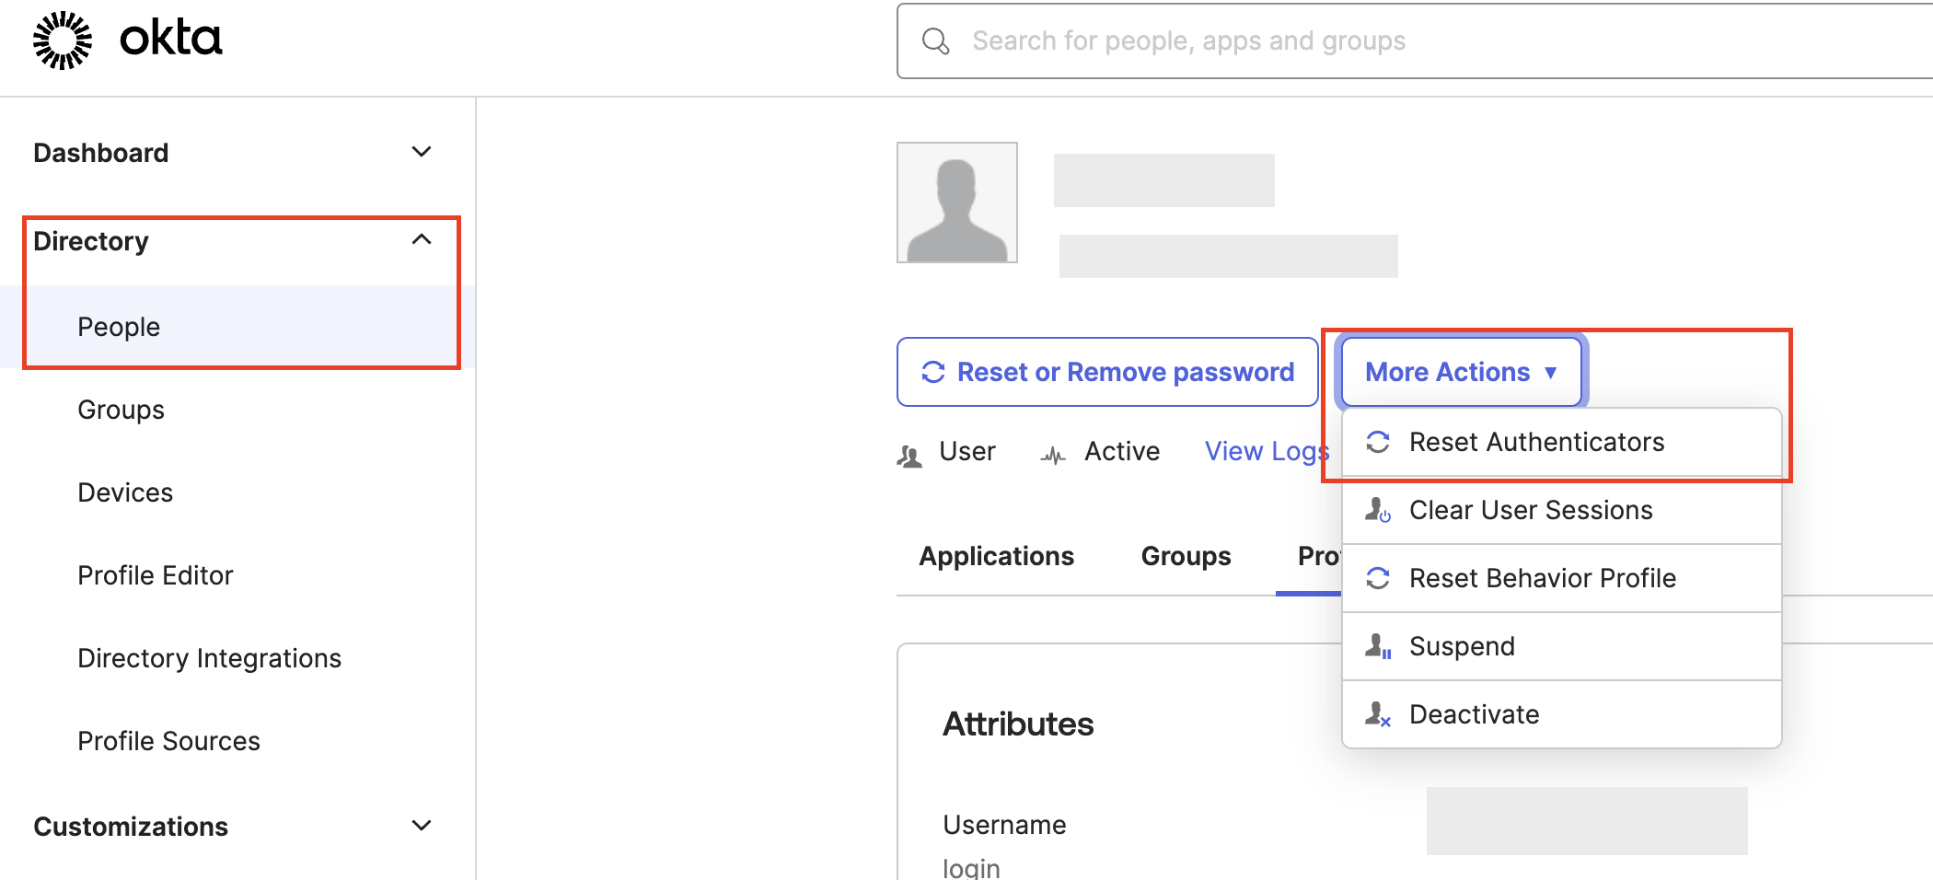Select Deactivate from More Actions

pos(1562,714)
